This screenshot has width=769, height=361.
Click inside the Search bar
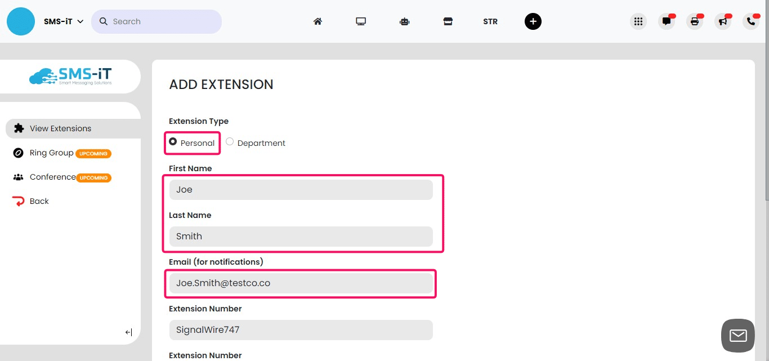(158, 21)
